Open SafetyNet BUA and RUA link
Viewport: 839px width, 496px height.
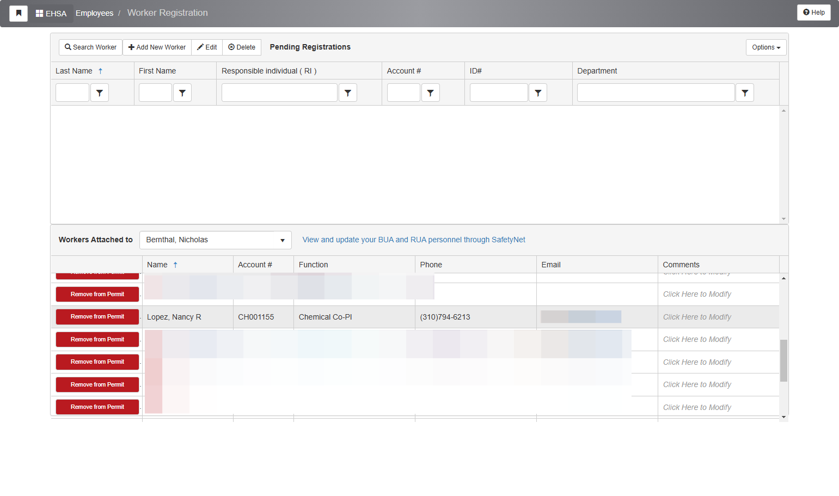[414, 240]
